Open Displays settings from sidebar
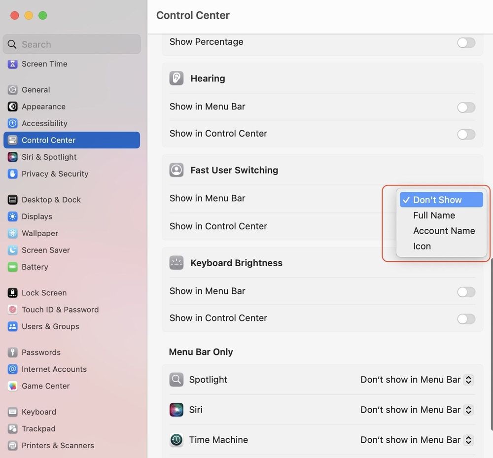Viewport: 493px width, 458px height. click(x=12, y=216)
